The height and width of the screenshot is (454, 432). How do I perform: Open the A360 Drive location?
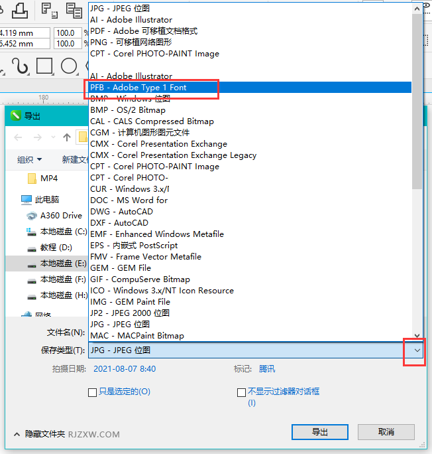61,215
